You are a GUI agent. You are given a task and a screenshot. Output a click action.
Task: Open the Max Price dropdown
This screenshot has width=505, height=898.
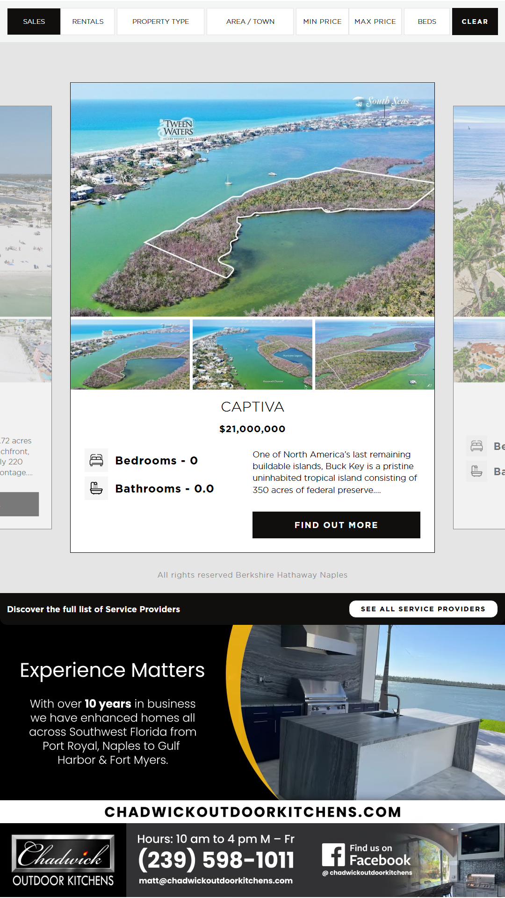coord(375,22)
